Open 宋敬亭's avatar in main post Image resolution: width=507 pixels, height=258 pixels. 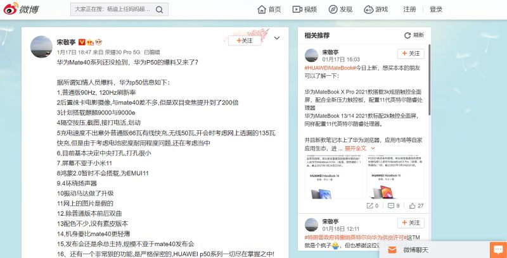41,47
